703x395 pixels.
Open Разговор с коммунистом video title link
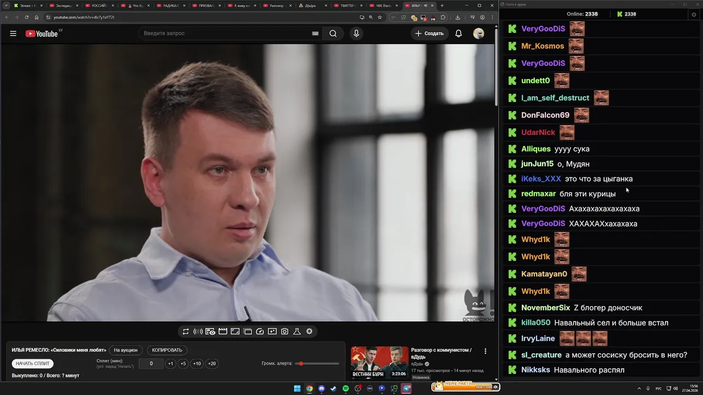[x=441, y=353]
